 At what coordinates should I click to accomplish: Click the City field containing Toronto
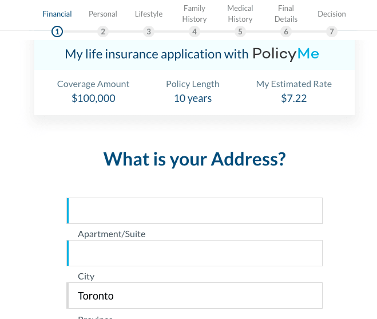point(195,296)
